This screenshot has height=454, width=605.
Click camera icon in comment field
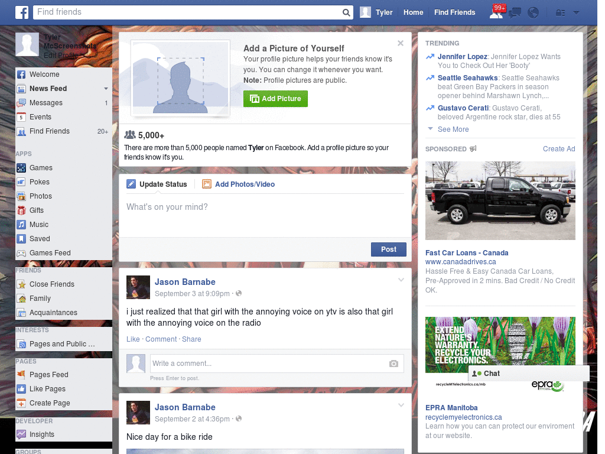393,364
